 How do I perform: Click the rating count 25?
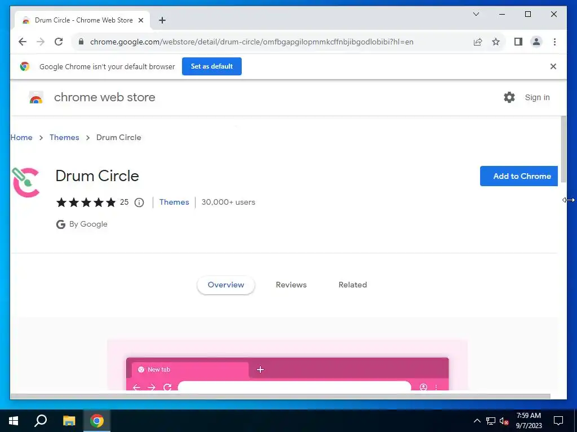pyautogui.click(x=125, y=202)
